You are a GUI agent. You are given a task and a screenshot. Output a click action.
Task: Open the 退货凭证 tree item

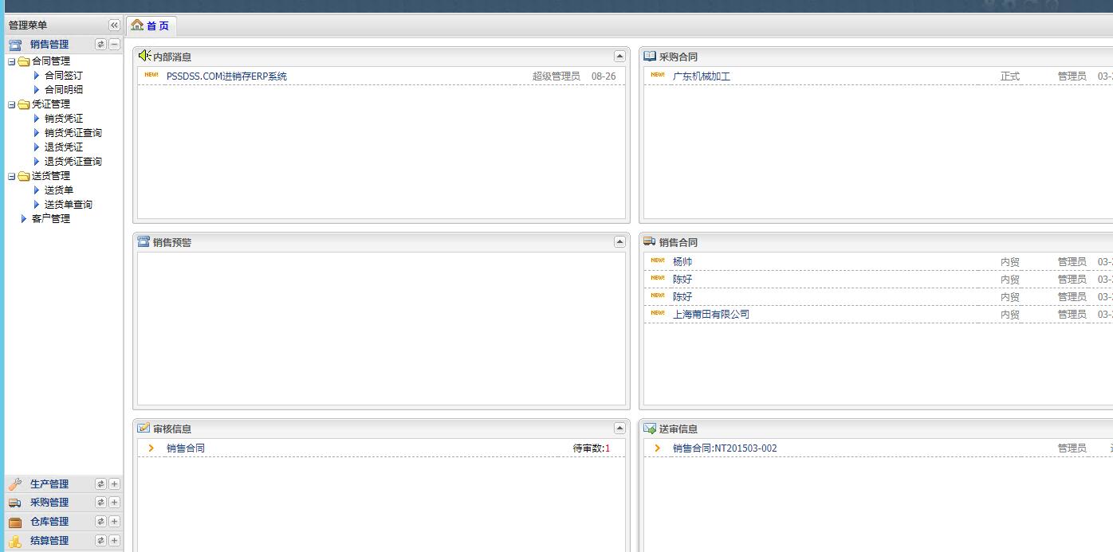tap(63, 147)
